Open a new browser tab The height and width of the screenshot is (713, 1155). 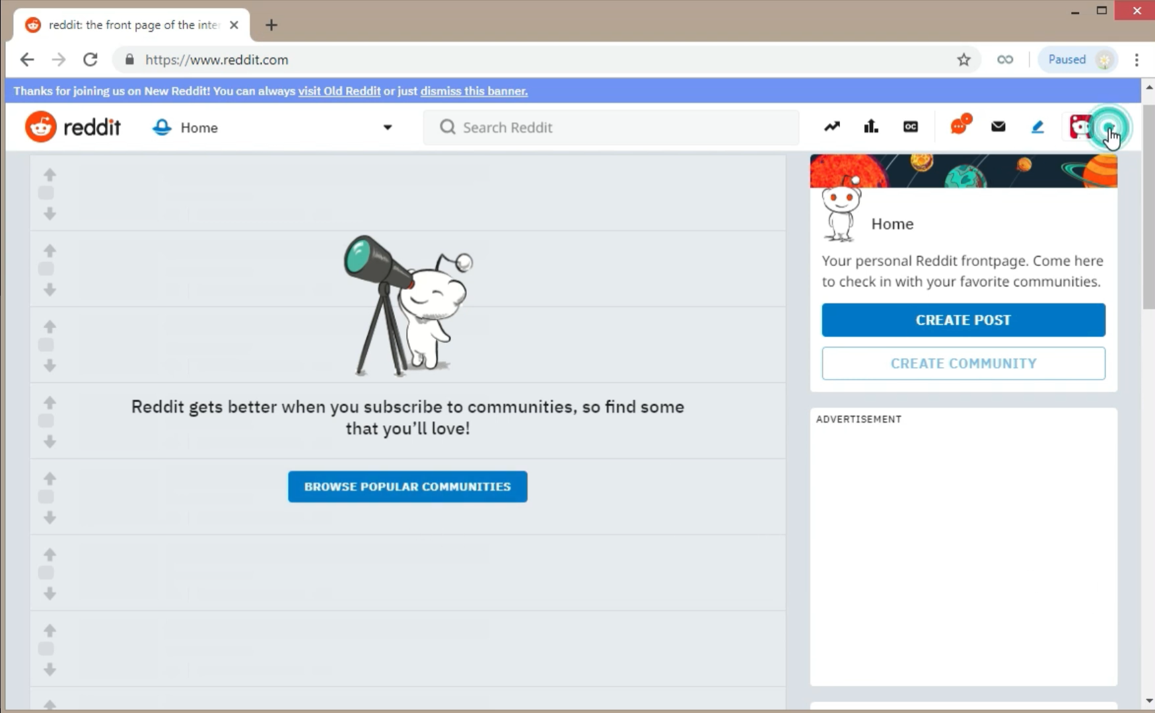(x=271, y=25)
